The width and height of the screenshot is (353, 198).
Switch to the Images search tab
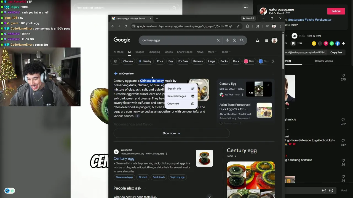tap(140, 52)
